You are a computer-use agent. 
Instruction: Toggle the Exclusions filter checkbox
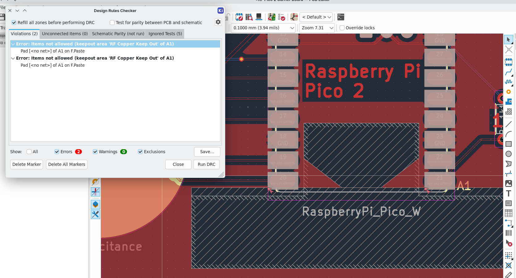pyautogui.click(x=140, y=152)
